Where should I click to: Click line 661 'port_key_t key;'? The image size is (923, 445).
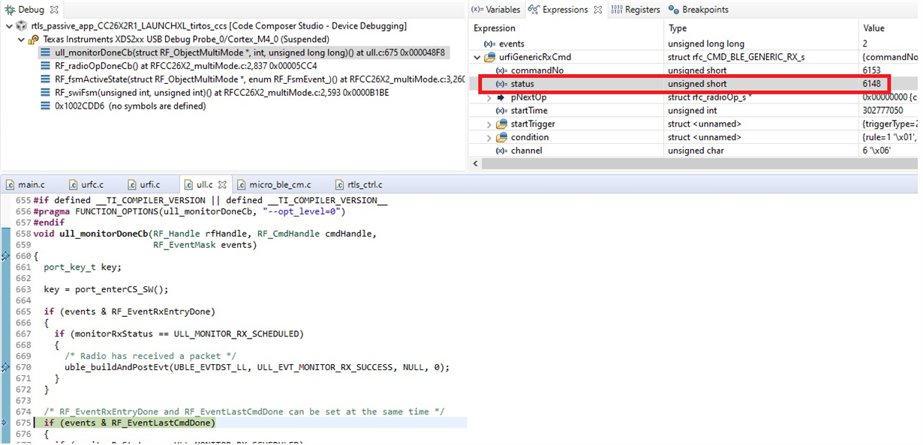[x=83, y=267]
